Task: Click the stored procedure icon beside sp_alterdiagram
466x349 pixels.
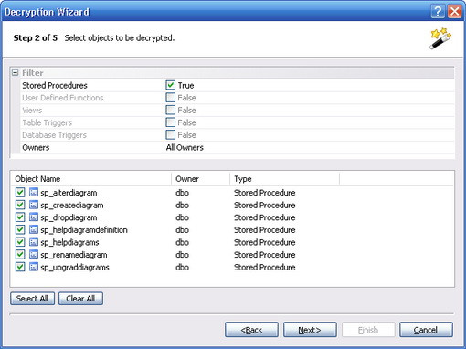Action: point(34,193)
